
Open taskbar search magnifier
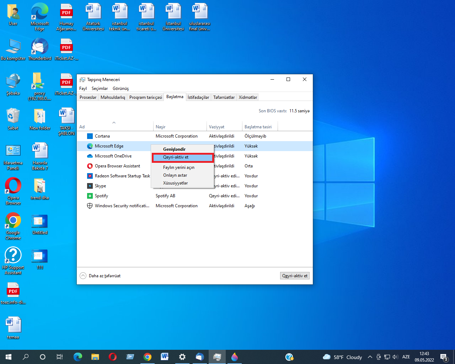point(26,357)
